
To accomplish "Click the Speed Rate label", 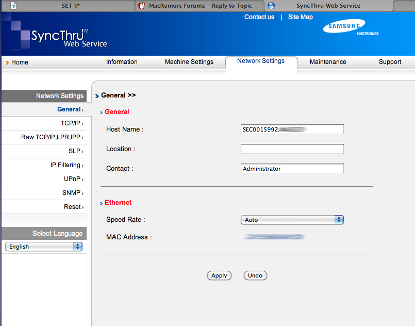I will (125, 220).
